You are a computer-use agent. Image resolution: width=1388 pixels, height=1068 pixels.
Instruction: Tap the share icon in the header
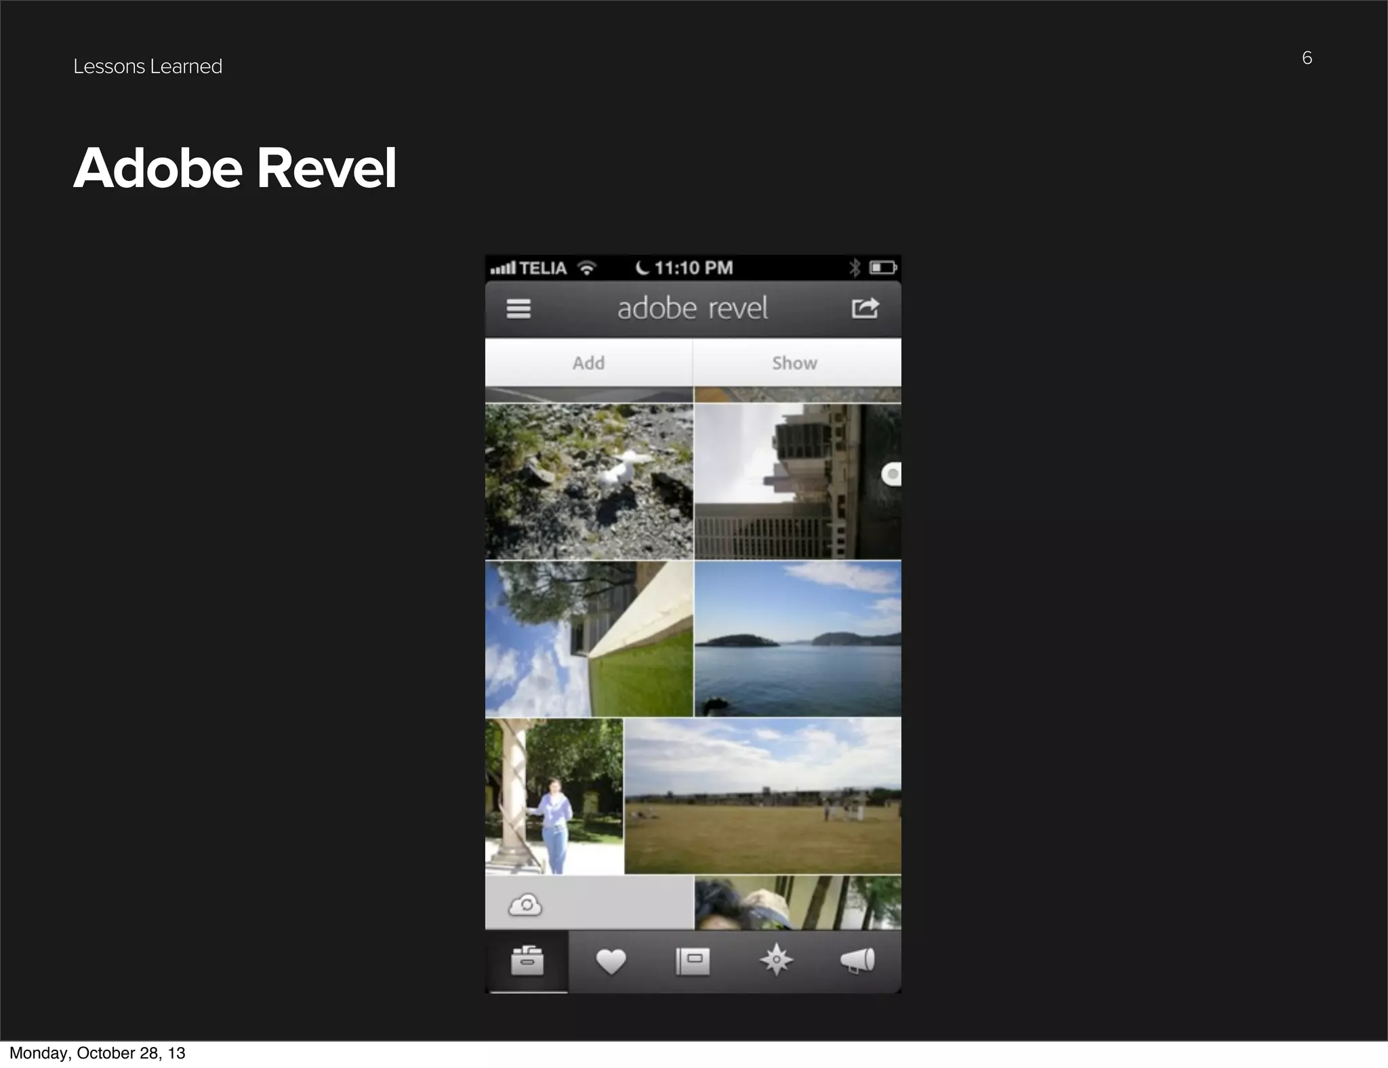tap(865, 308)
